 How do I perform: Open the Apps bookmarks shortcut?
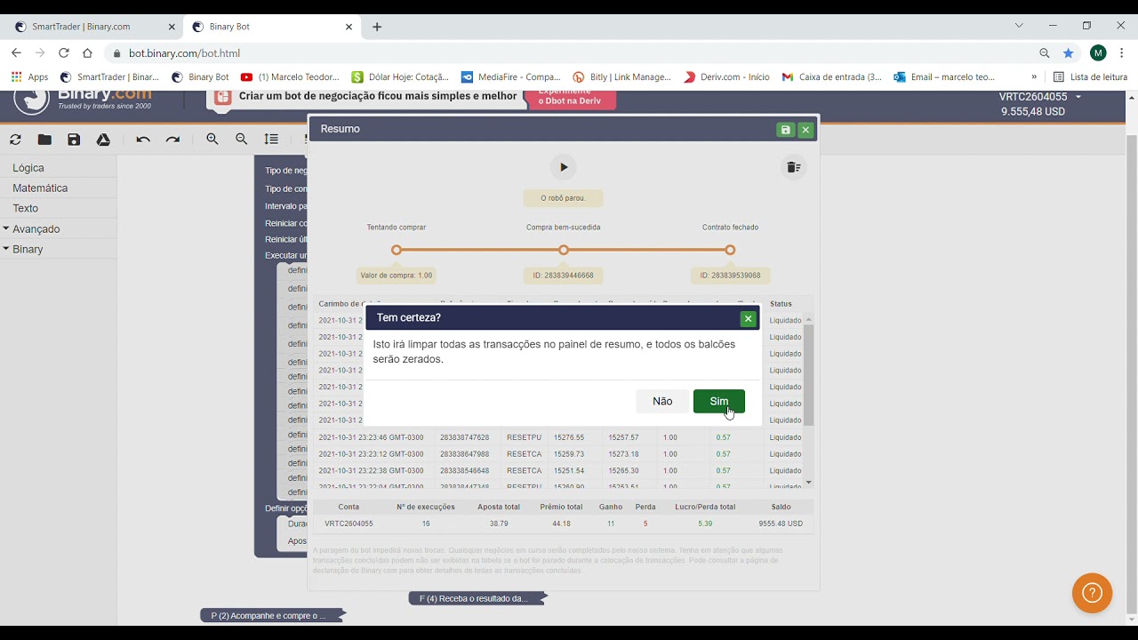[30, 77]
